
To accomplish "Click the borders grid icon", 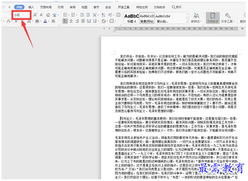I will [x=112, y=21].
